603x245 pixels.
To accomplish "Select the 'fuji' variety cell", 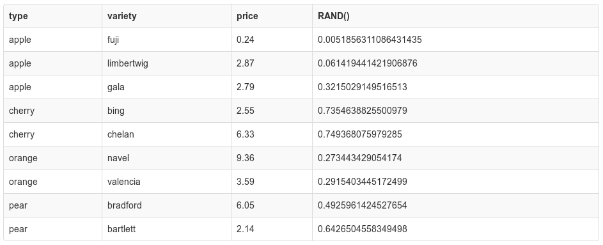I will click(x=166, y=40).
